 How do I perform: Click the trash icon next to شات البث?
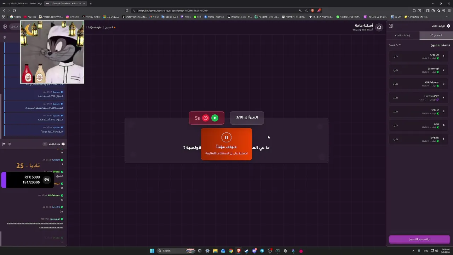[x=10, y=144]
